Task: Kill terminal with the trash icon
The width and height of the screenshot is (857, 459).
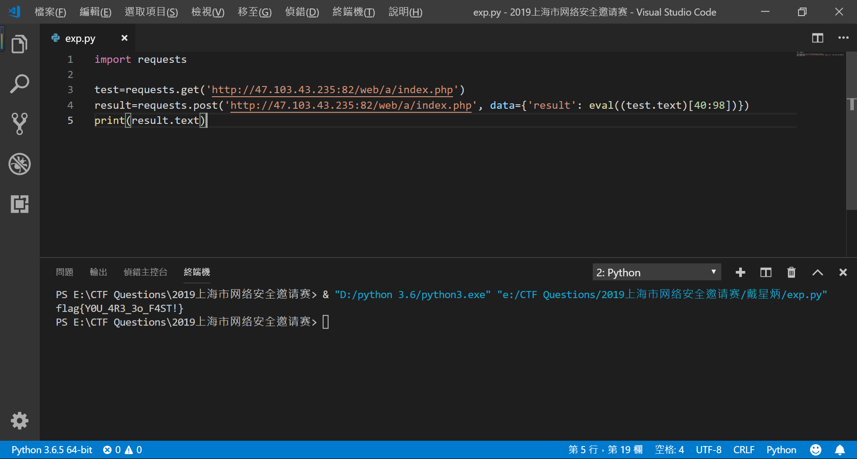Action: (791, 272)
